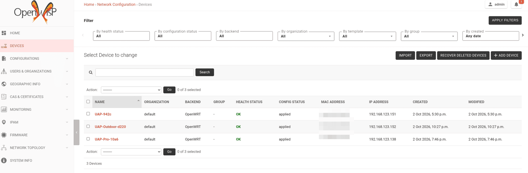The width and height of the screenshot is (528, 173).
Task: Open the UAP-Outdoor-d220 device link
Action: 110,127
